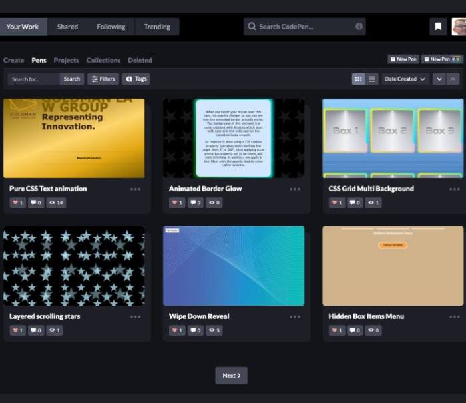Open the Wipe Down Reveal title link
Viewport: 466px width, 403px height.
[199, 316]
